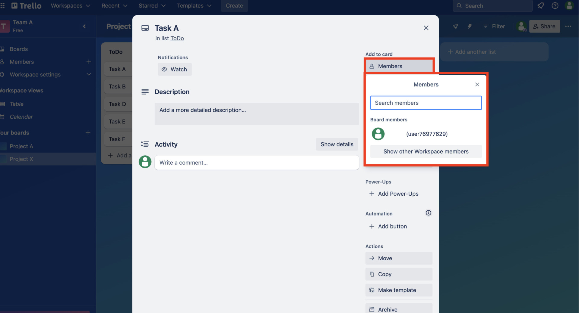This screenshot has height=313, width=579.
Task: Toggle Watch notifications for the card
Action: coord(175,70)
